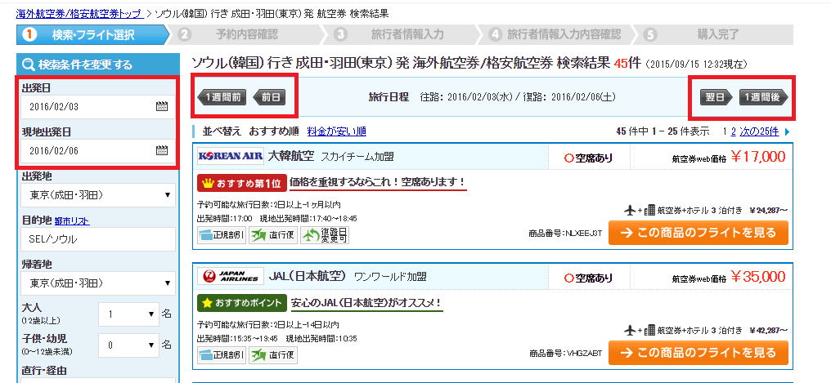Click the JAL(日本航空) airline name
The image size is (831, 383).
pyautogui.click(x=308, y=276)
